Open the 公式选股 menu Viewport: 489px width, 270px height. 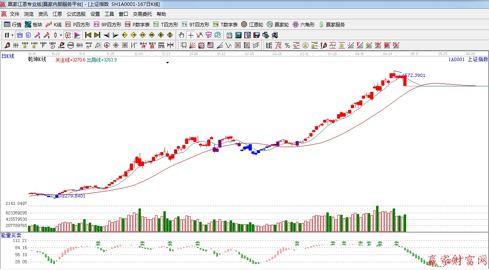pos(76,14)
